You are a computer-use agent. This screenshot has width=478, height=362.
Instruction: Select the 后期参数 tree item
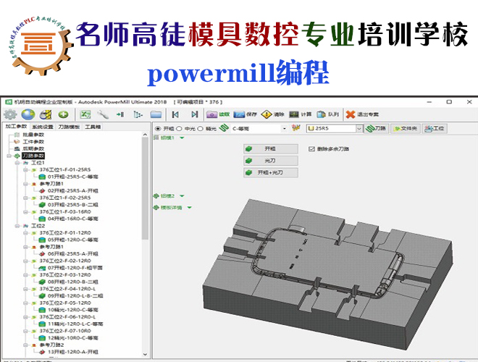pyautogui.click(x=33, y=148)
